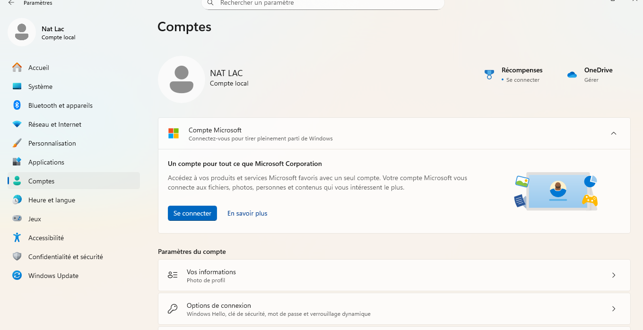
Task: Open the Jeux settings page
Action: point(74,219)
